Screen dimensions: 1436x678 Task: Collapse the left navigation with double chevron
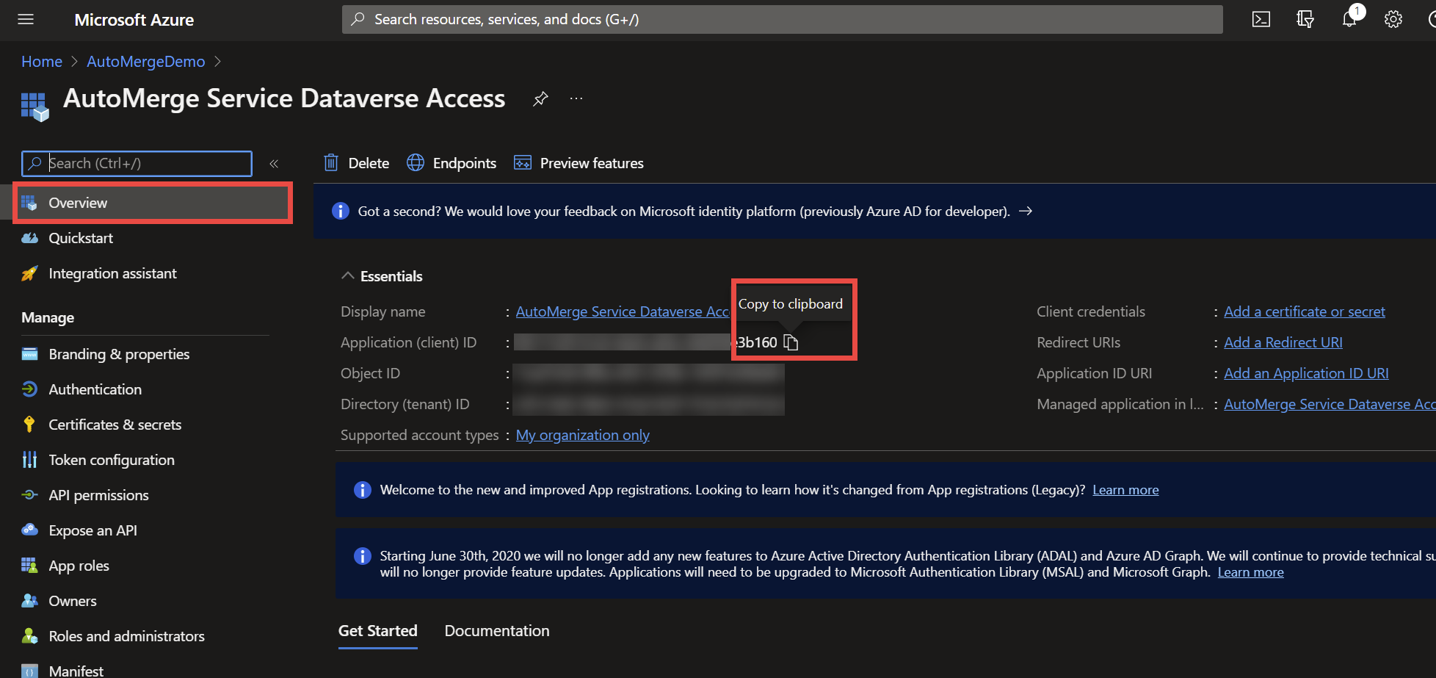coord(274,164)
